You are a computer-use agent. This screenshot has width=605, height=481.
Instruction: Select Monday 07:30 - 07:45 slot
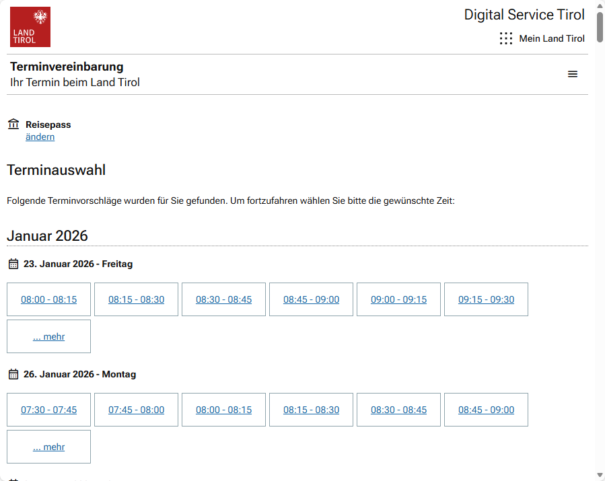pyautogui.click(x=48, y=410)
